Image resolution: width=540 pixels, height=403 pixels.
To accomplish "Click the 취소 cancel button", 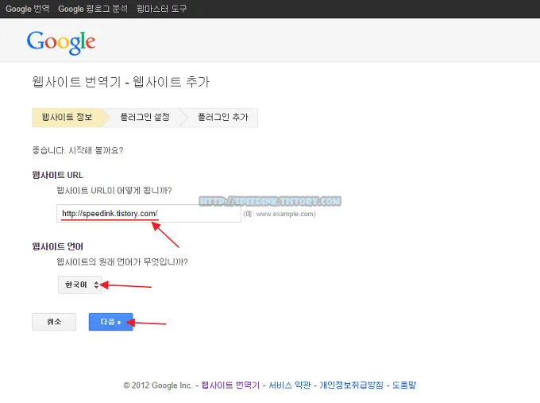I will tap(54, 322).
